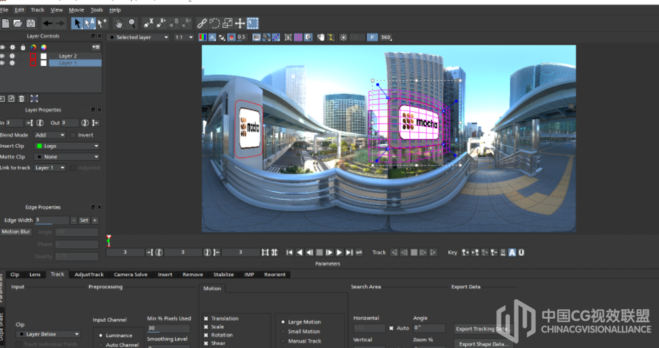
Task: Click the Edge Width input field
Action: tap(52, 220)
